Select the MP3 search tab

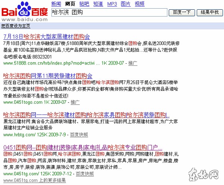[112, 4]
